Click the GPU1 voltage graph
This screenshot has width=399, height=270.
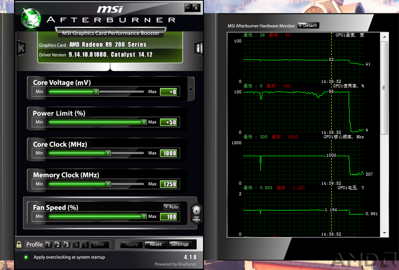coord(304,214)
